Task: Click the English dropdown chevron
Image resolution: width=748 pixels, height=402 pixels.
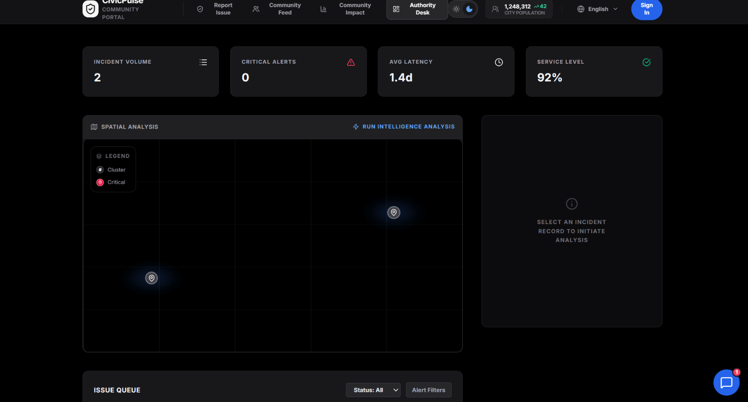Action: click(x=615, y=9)
